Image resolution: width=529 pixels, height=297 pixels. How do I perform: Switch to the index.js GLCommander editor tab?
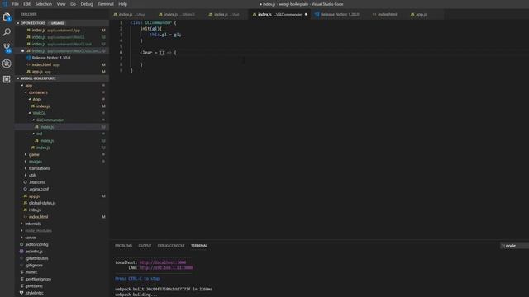[x=279, y=15]
